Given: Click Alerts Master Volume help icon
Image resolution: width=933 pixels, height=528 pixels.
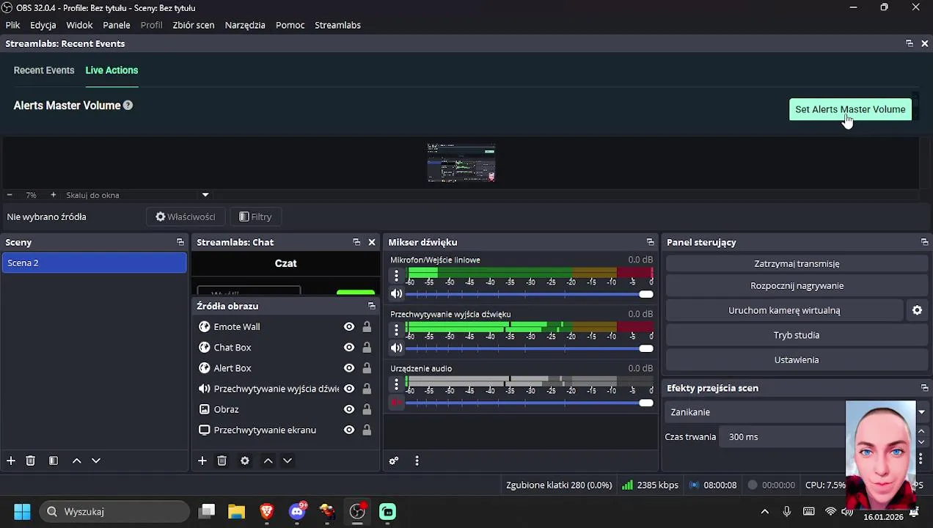Looking at the screenshot, I should pos(128,106).
